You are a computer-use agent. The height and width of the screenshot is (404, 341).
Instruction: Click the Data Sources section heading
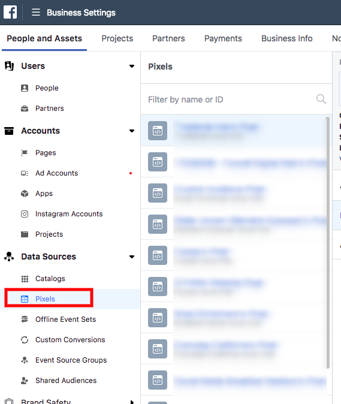point(49,257)
